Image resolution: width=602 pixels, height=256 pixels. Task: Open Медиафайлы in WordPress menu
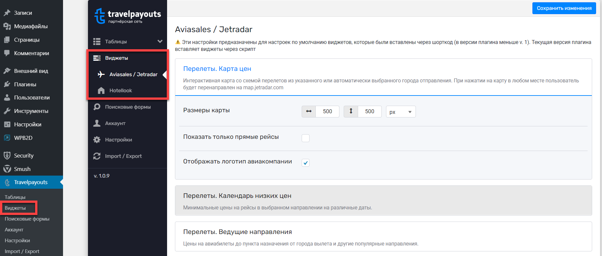coord(32,26)
